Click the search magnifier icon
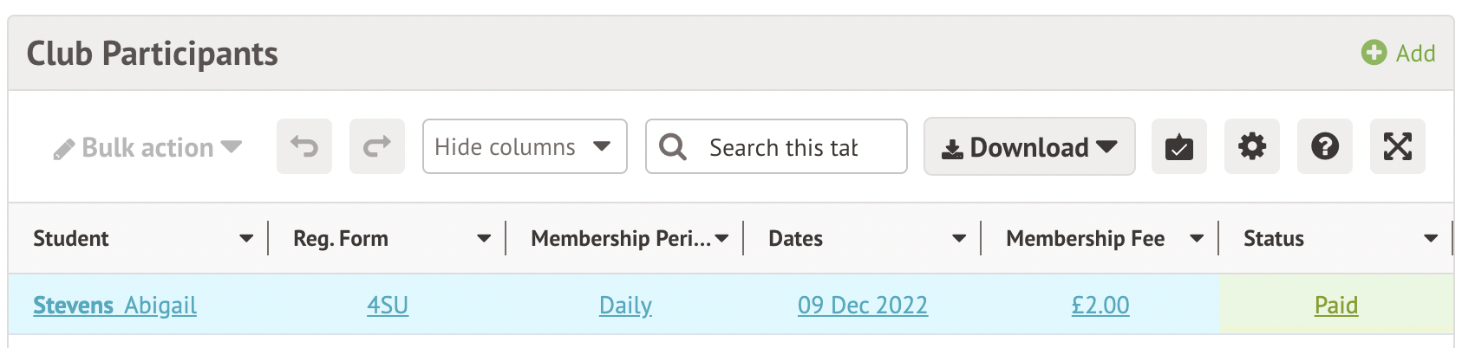Viewport: 1462px width, 348px height. (673, 147)
